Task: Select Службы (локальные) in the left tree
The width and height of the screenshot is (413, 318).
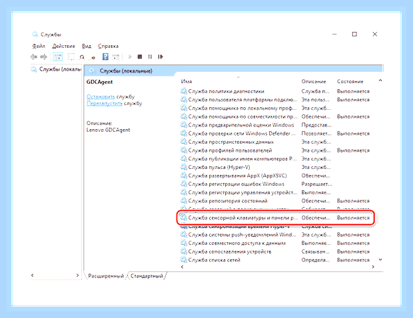Action: tap(56, 69)
